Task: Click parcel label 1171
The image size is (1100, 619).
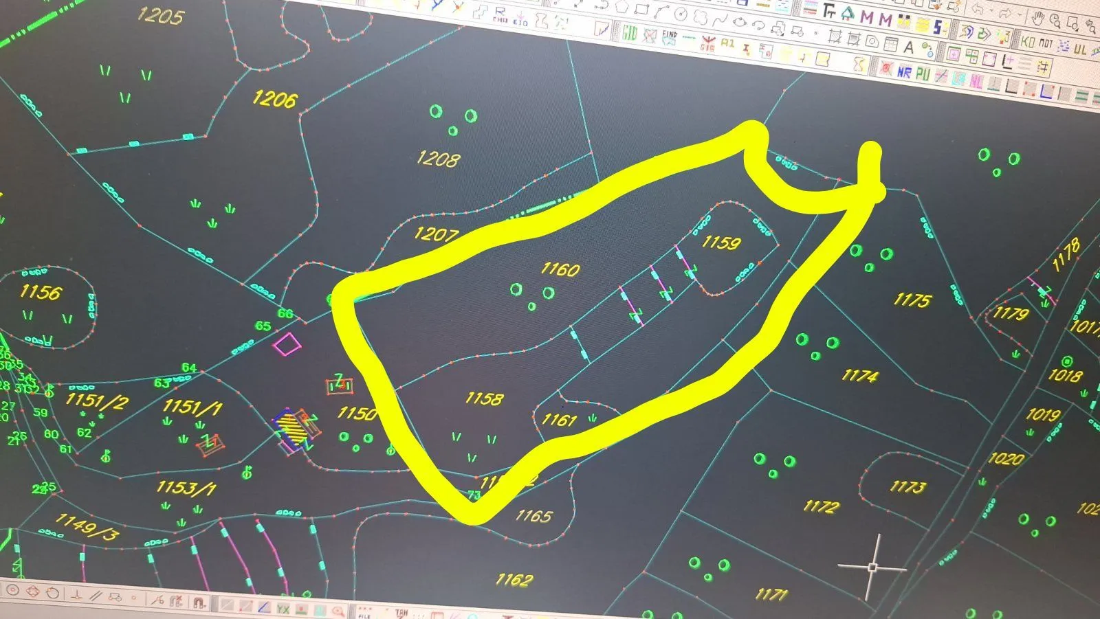Action: (x=771, y=594)
